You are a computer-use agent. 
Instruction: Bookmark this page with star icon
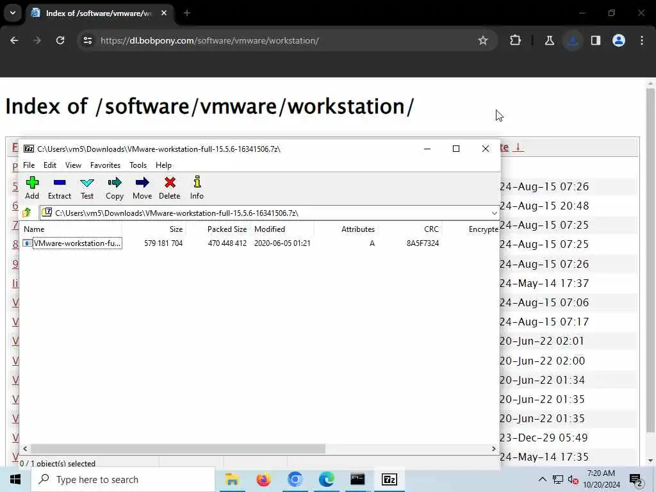coord(483,40)
